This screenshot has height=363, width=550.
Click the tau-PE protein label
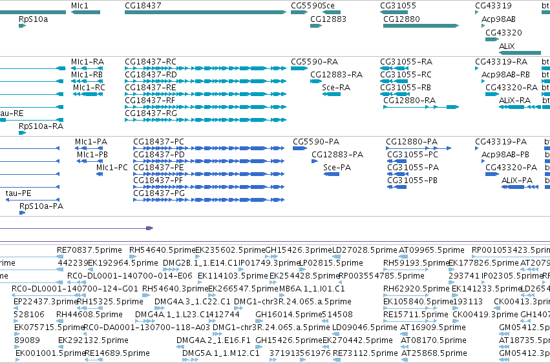tap(18, 193)
